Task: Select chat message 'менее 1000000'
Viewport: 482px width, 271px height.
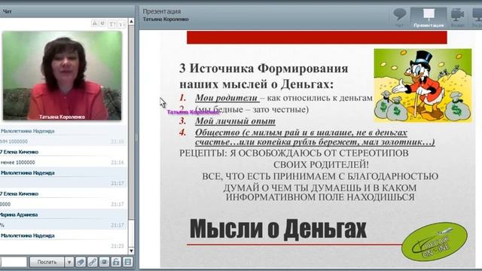Action: click(17, 163)
